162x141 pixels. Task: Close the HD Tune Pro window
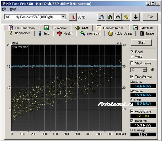click(158, 4)
